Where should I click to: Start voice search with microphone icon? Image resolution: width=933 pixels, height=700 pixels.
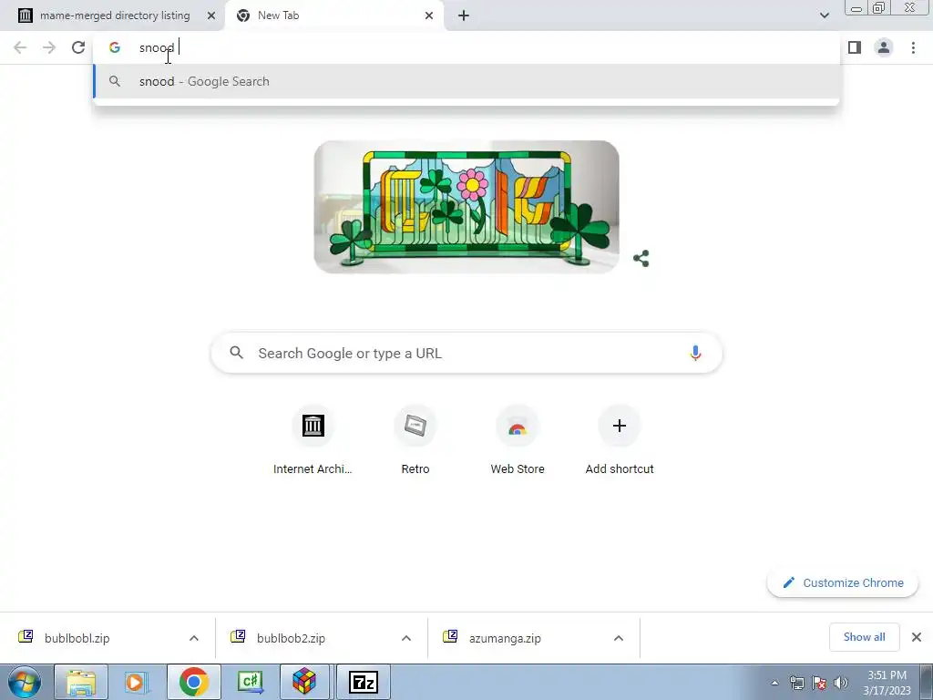coord(695,353)
